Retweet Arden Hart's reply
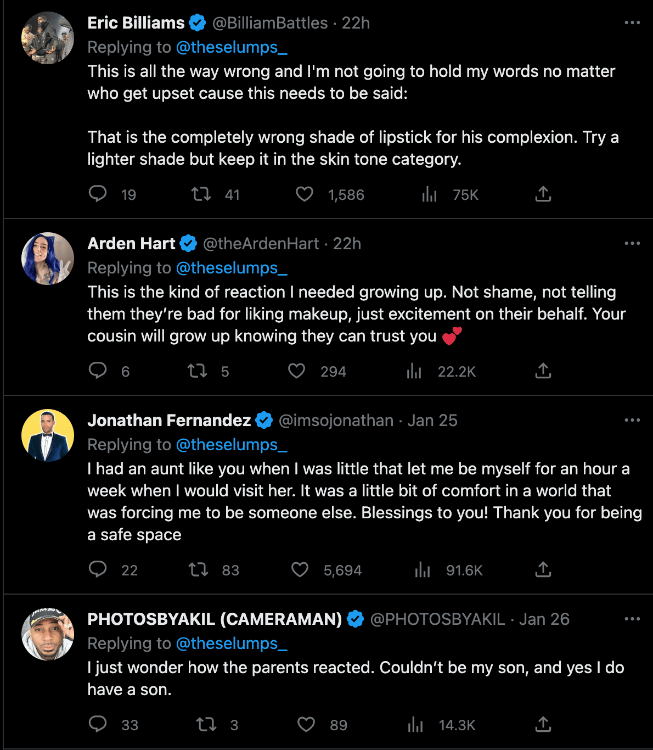 (x=198, y=371)
